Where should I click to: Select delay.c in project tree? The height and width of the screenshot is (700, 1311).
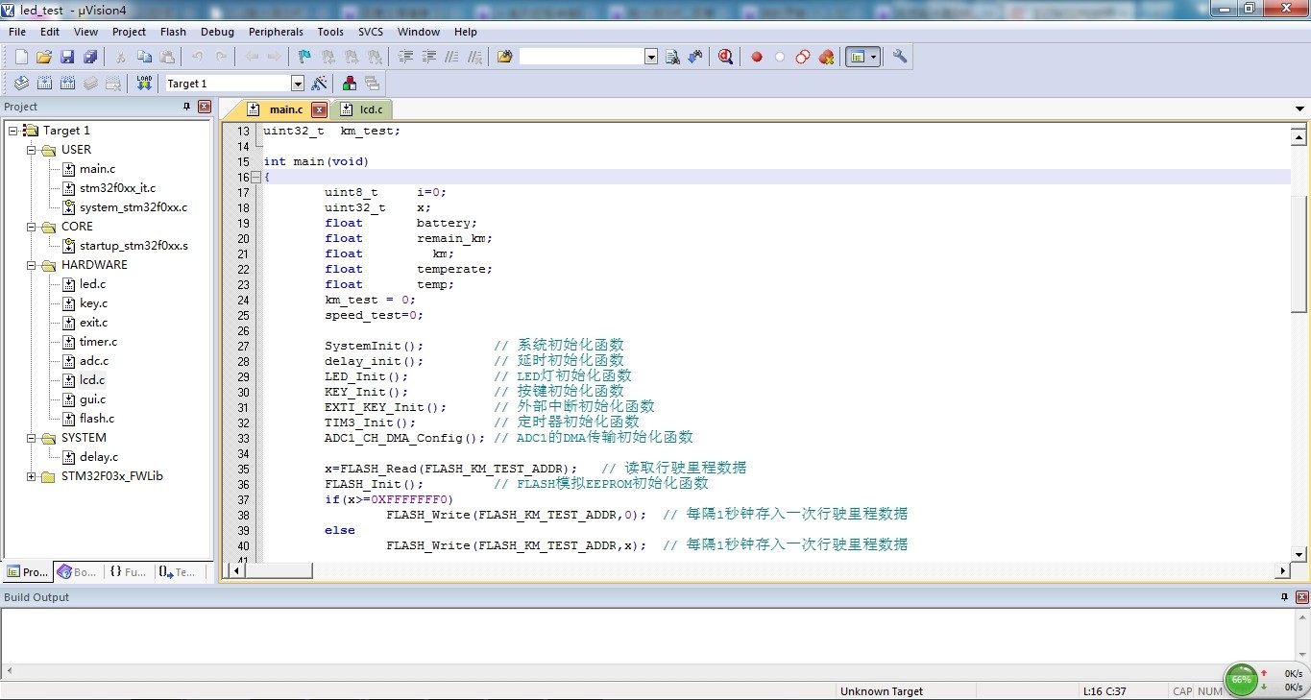[x=99, y=457]
